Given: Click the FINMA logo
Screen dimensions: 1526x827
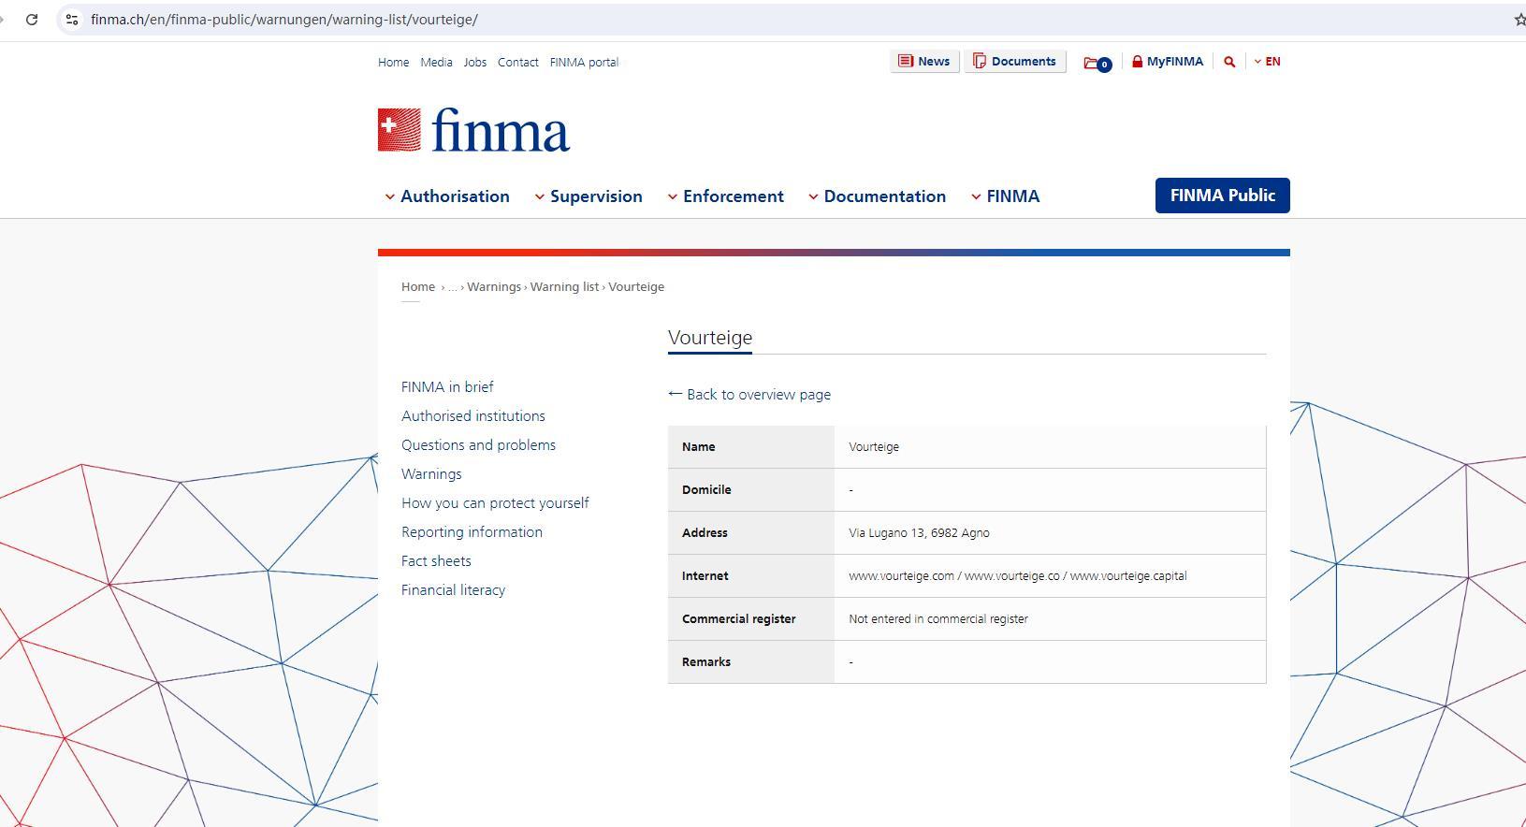Looking at the screenshot, I should 473,130.
